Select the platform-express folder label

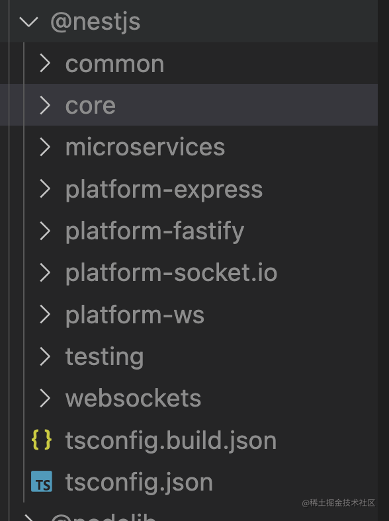(164, 190)
